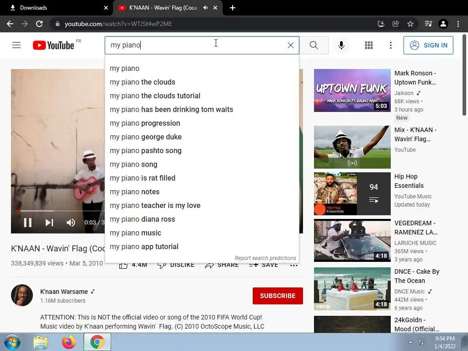Viewport: 468px width, 351px height.
Task: Open Uptown Funk video thumbnail
Action: pos(352,90)
